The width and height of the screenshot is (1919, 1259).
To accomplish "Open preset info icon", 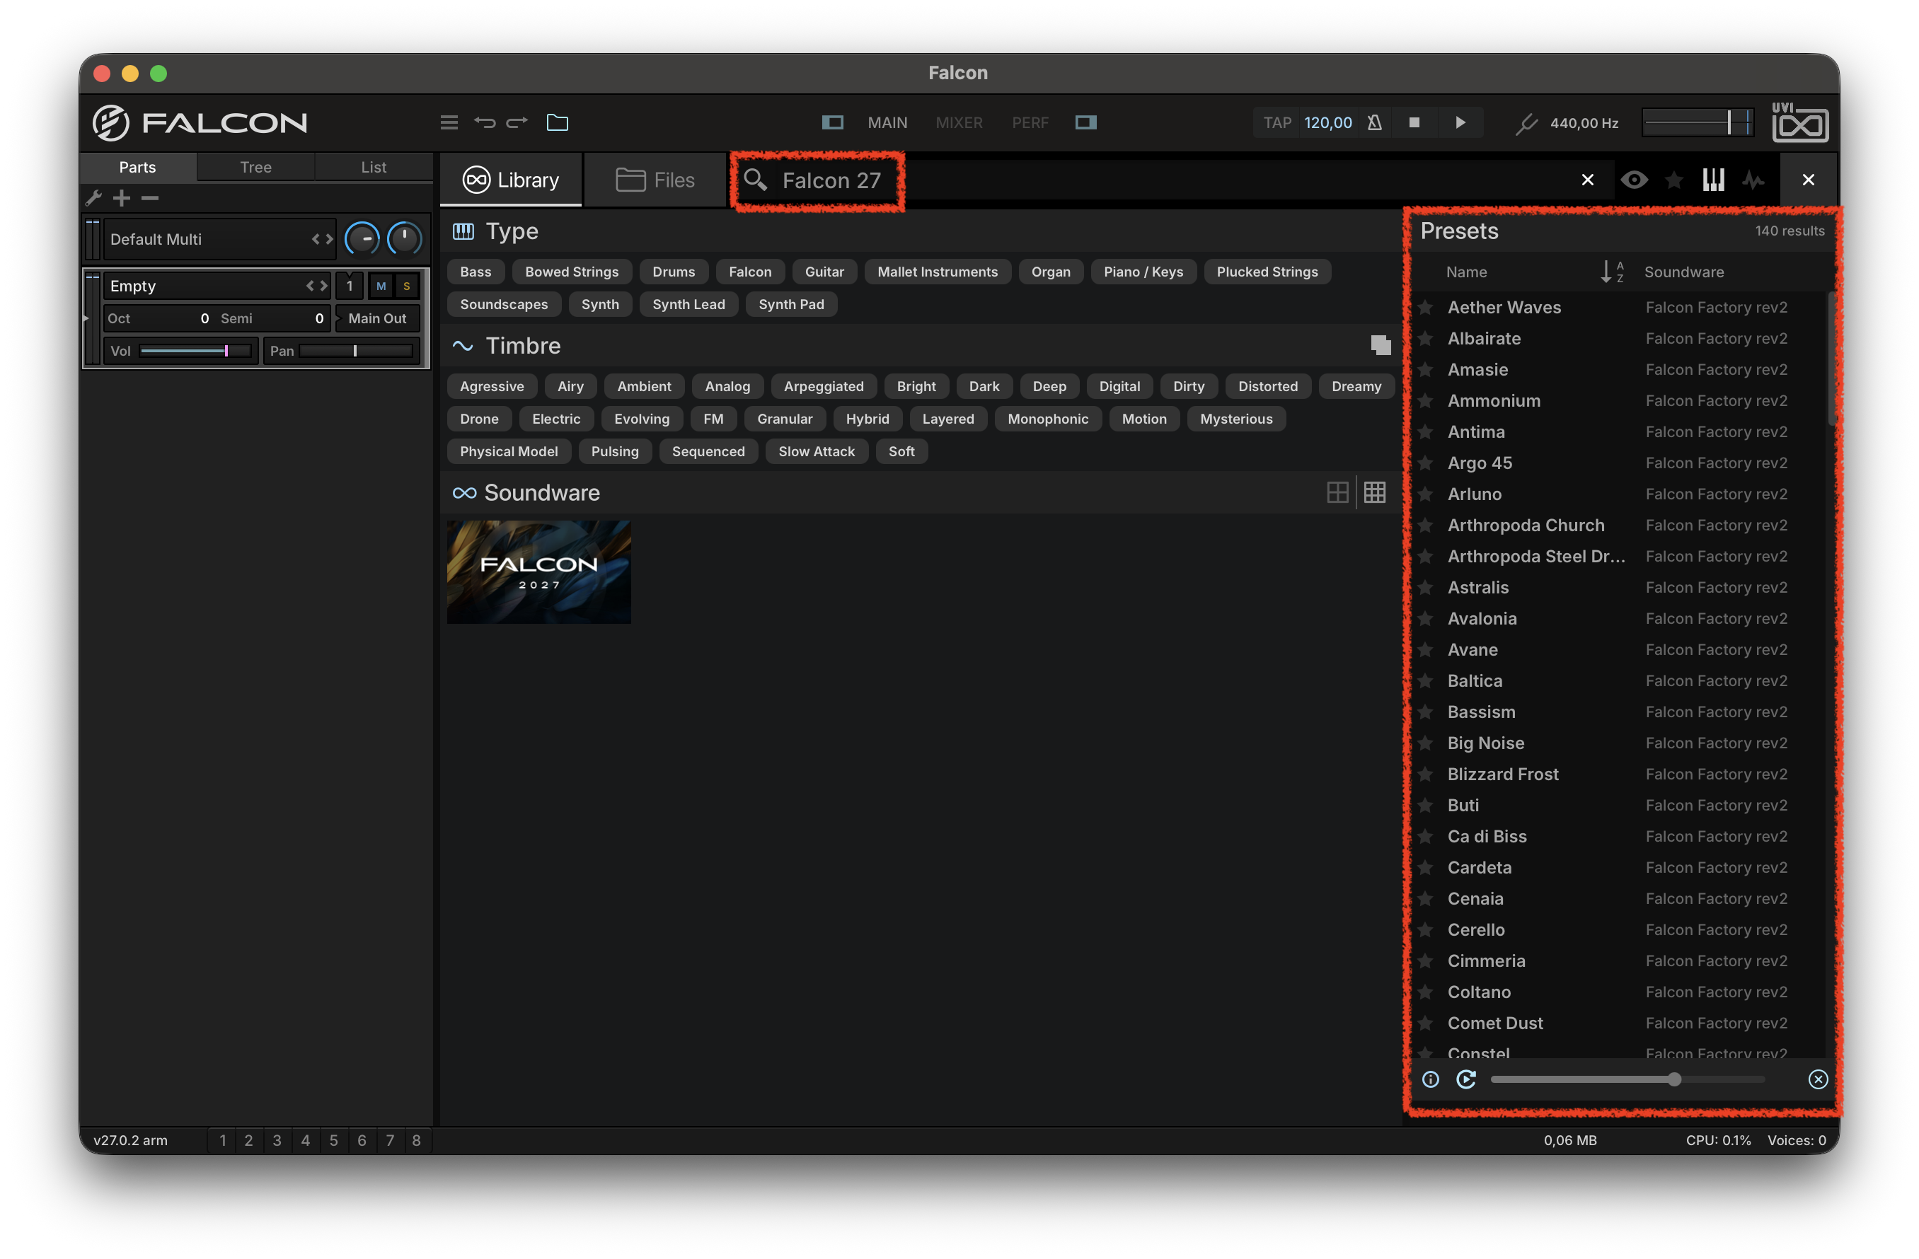I will click(1429, 1079).
